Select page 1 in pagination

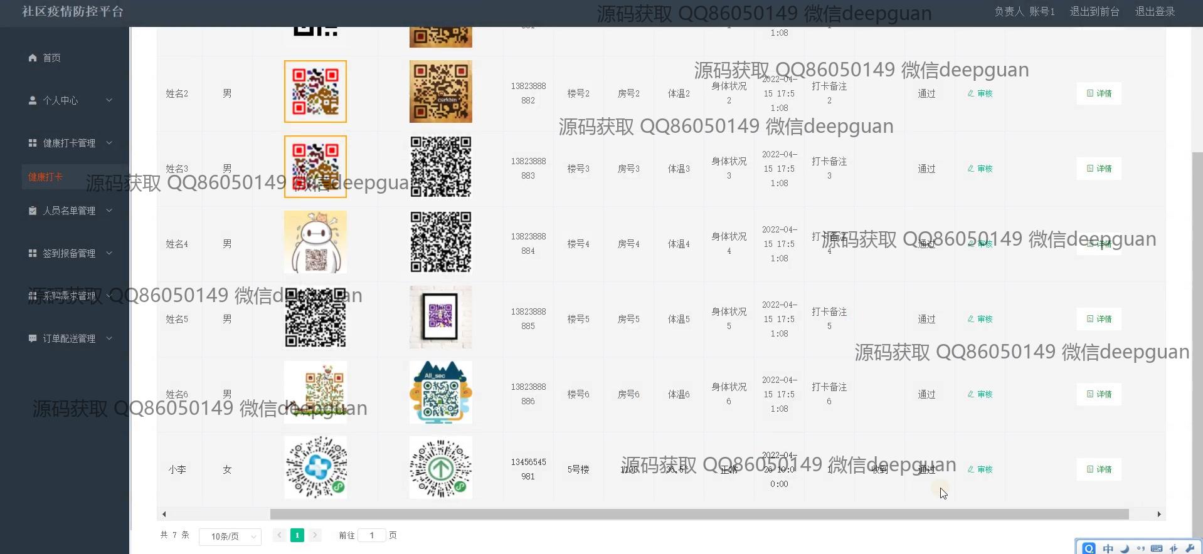tap(297, 535)
